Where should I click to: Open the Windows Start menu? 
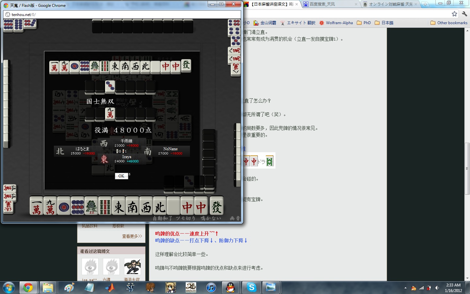pyautogui.click(x=9, y=287)
